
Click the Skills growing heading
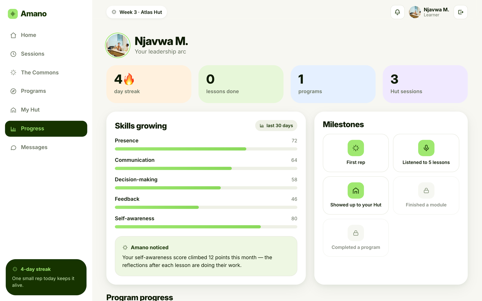point(141,126)
